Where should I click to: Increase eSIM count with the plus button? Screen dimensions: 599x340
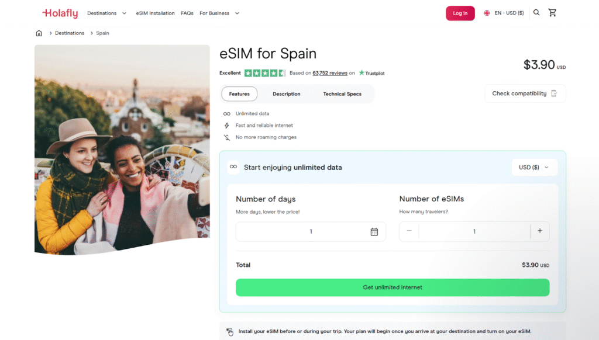[539, 231]
